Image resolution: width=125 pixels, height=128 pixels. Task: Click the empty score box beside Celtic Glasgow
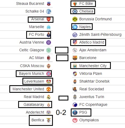pos(62,50)
